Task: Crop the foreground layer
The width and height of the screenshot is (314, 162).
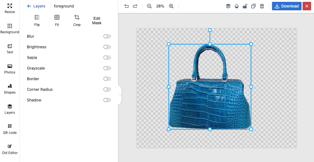Action: 77,20
